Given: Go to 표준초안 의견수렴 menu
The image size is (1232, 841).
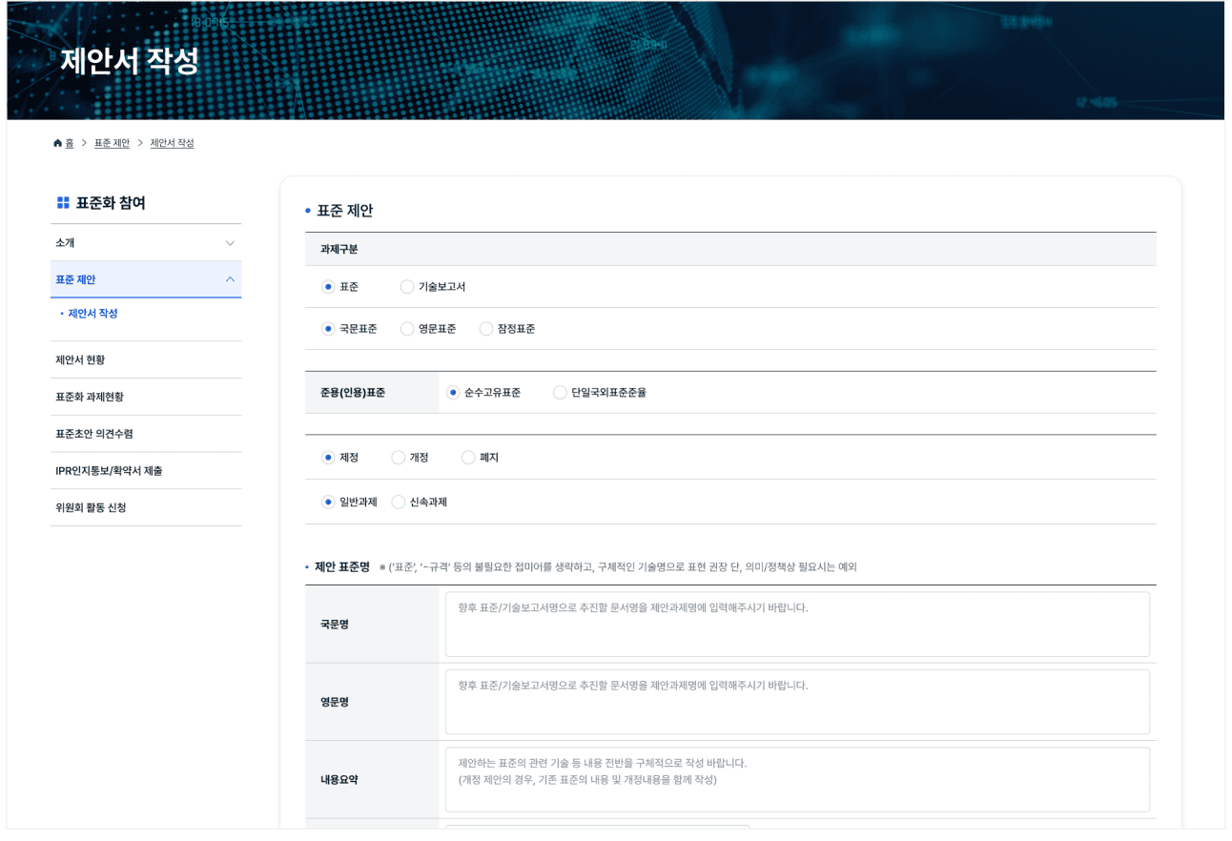Looking at the screenshot, I should [x=94, y=434].
